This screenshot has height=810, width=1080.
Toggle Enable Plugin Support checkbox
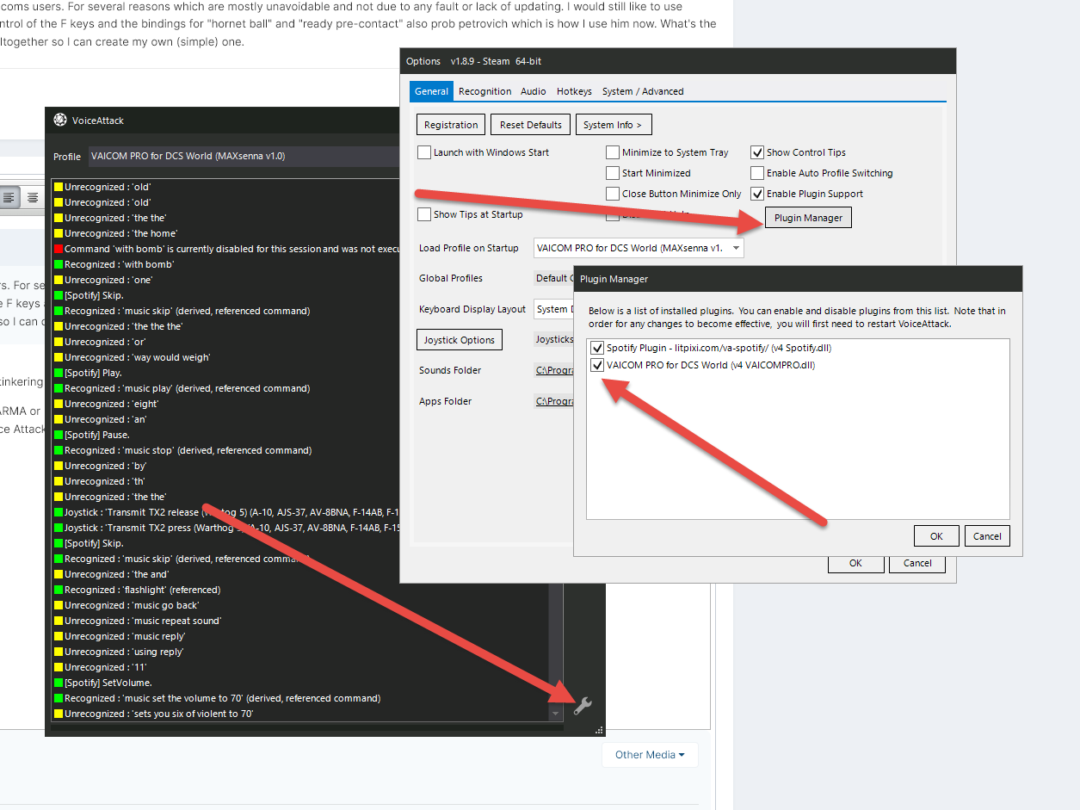click(757, 194)
